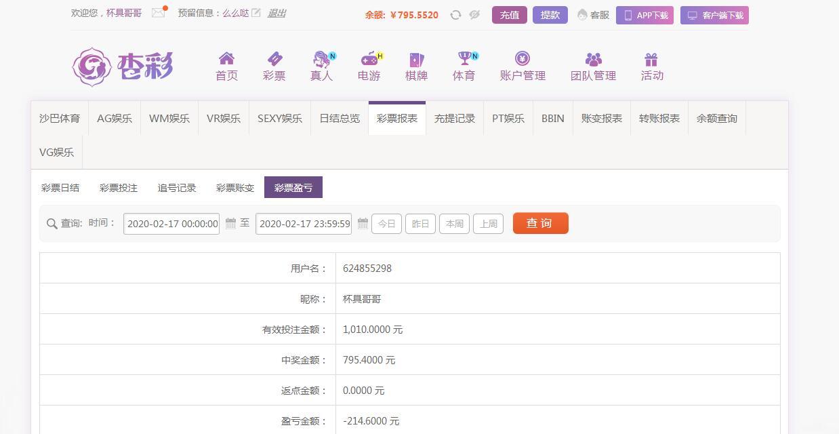Switch to SEXY娱乐 tab
This screenshot has width=839, height=434.
point(280,118)
